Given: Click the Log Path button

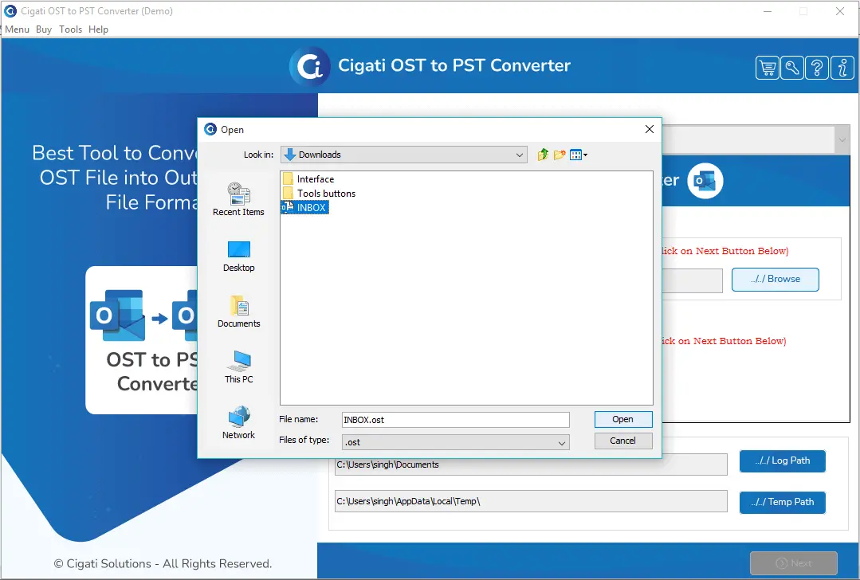Looking at the screenshot, I should click(x=782, y=461).
